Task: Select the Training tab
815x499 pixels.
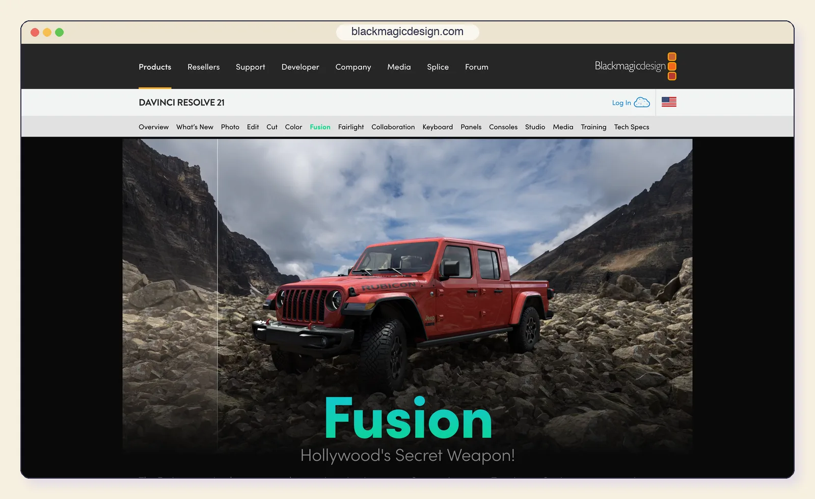Action: [x=593, y=127]
